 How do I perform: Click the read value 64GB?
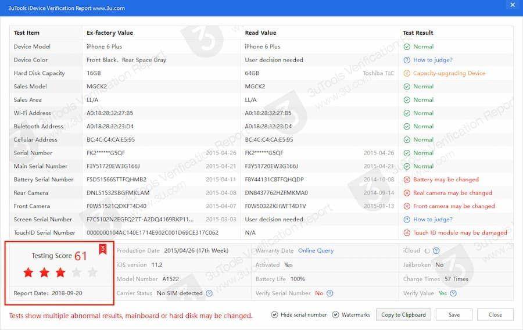[252, 73]
